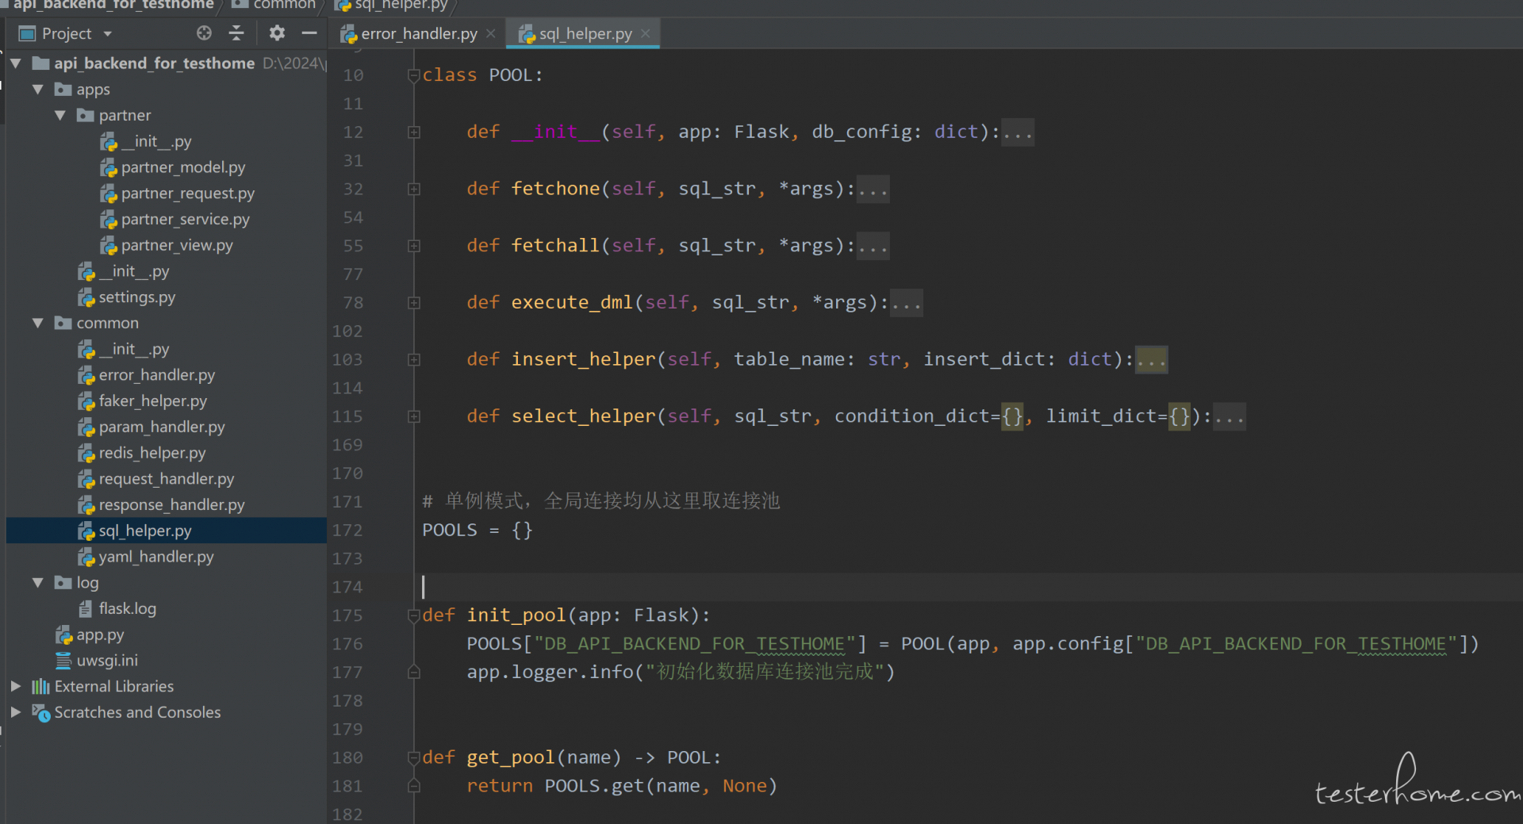Toggle fold for class POOL
The height and width of the screenshot is (824, 1523).
(x=413, y=75)
